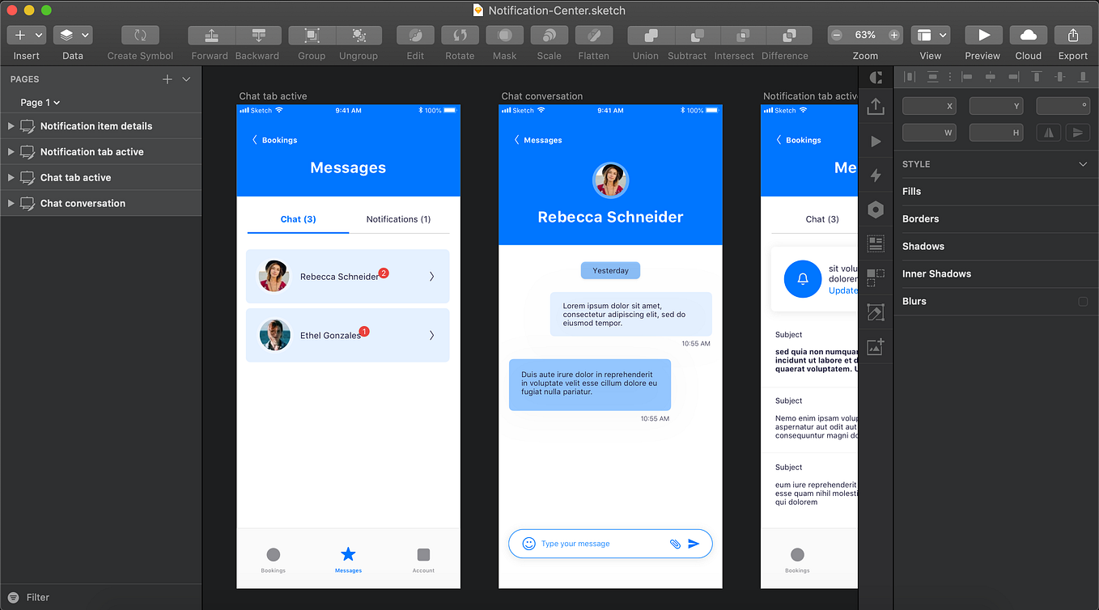Open the Data layers dropdown
The height and width of the screenshot is (610, 1099).
click(x=73, y=35)
